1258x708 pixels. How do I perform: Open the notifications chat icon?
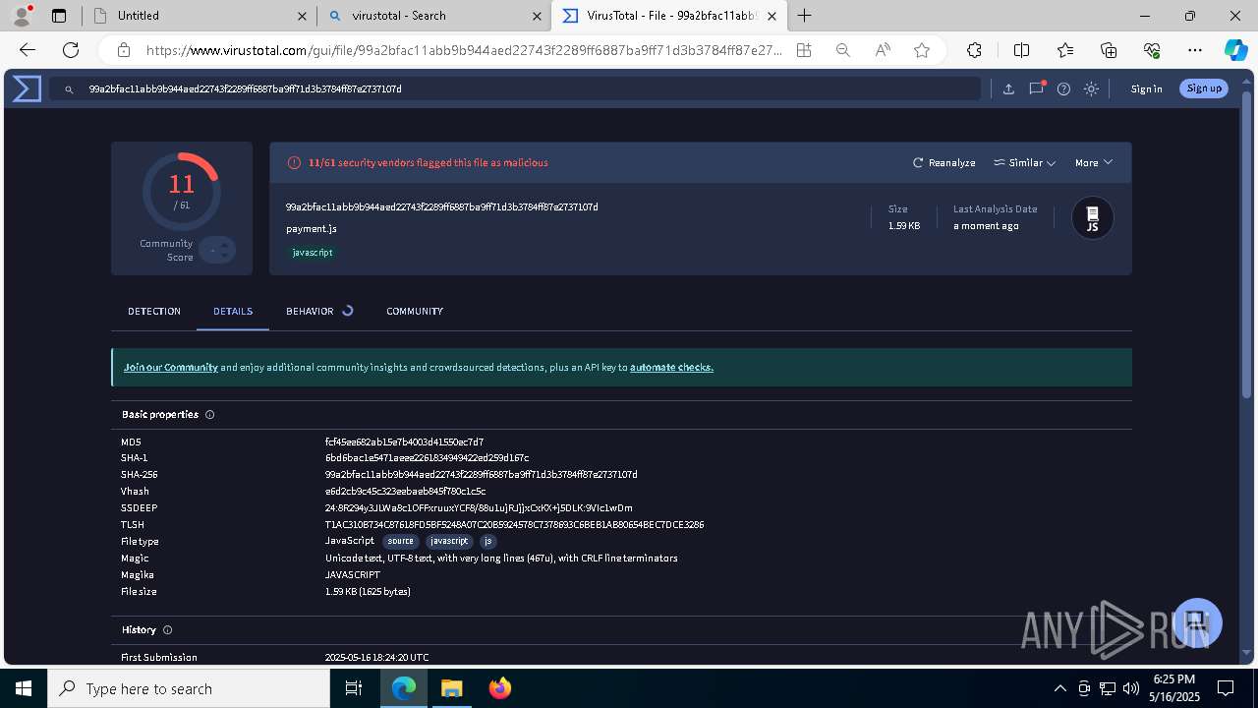(x=1036, y=88)
